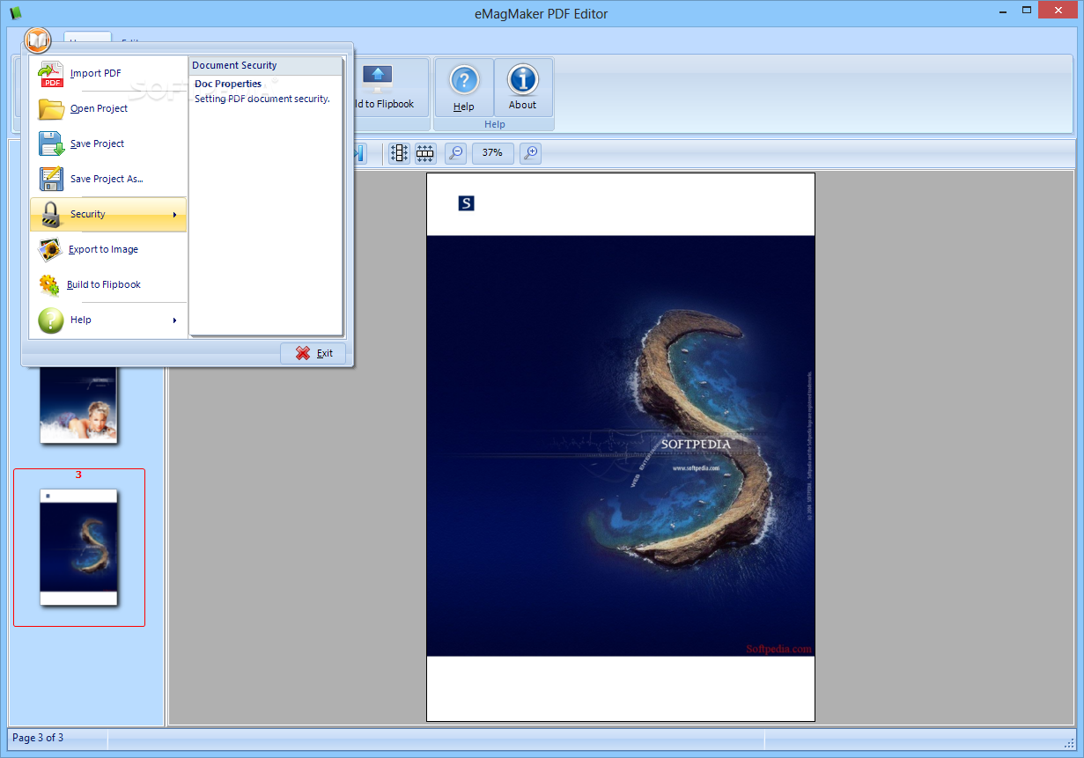Expand the Security submenu item
Image resolution: width=1084 pixels, height=758 pixels.
click(108, 214)
